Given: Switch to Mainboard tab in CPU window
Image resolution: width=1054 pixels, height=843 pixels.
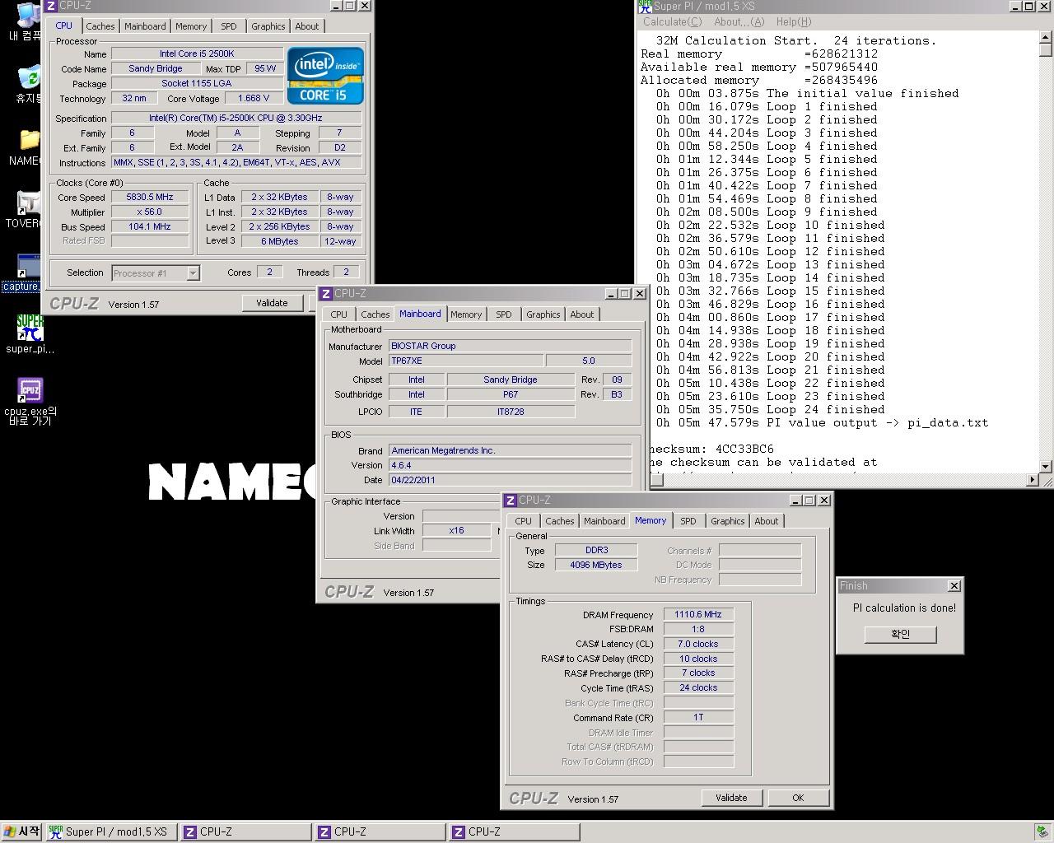Looking at the screenshot, I should pyautogui.click(x=145, y=26).
